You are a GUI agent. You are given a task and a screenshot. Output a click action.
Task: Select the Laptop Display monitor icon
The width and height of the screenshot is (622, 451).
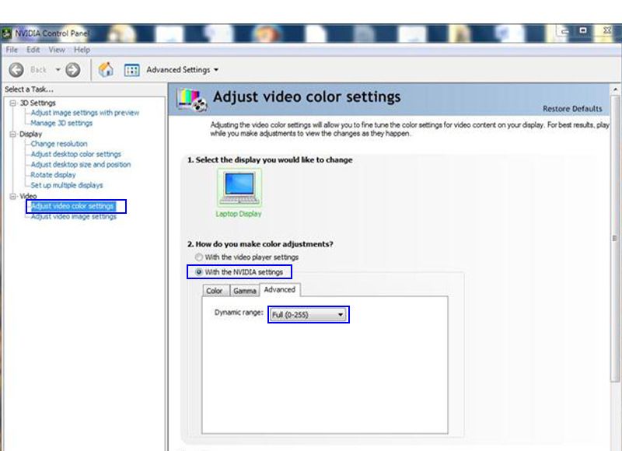[239, 187]
